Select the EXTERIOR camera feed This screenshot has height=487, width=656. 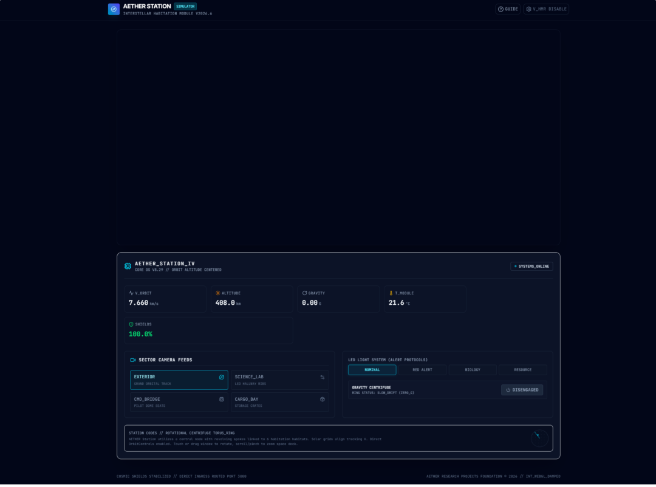click(179, 380)
